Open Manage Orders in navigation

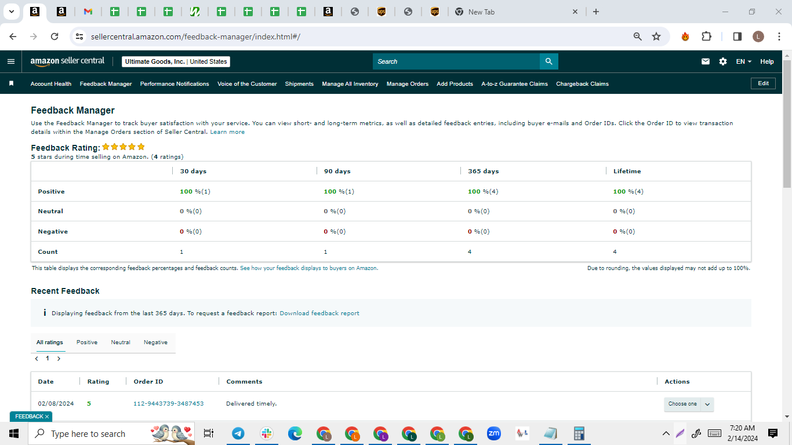(x=408, y=83)
